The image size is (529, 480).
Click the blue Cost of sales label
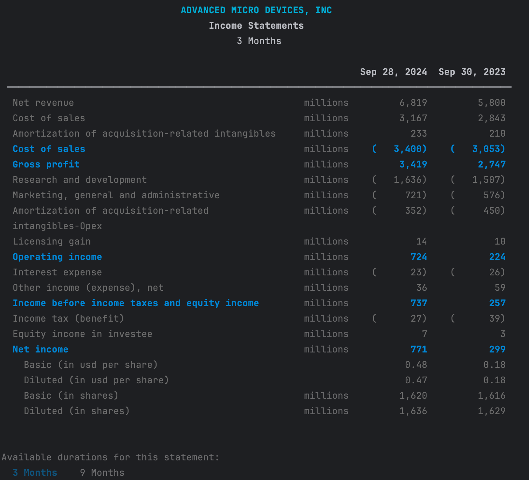coord(49,149)
